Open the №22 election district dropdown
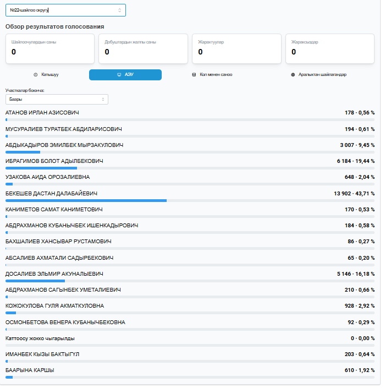The width and height of the screenshot is (385, 388). 65,10
